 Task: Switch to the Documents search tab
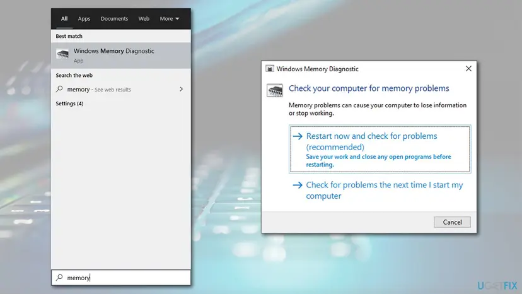(x=114, y=19)
